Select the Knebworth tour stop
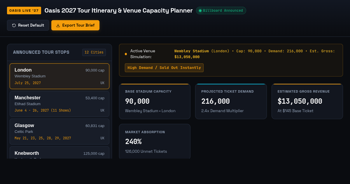Screen dimensions: 350x184 tap(60, 153)
